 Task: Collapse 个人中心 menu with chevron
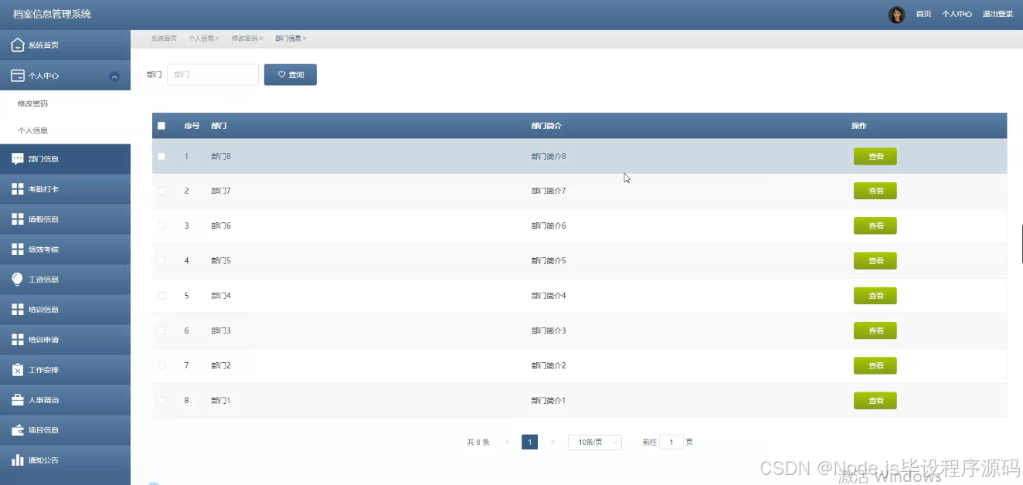pyautogui.click(x=114, y=76)
